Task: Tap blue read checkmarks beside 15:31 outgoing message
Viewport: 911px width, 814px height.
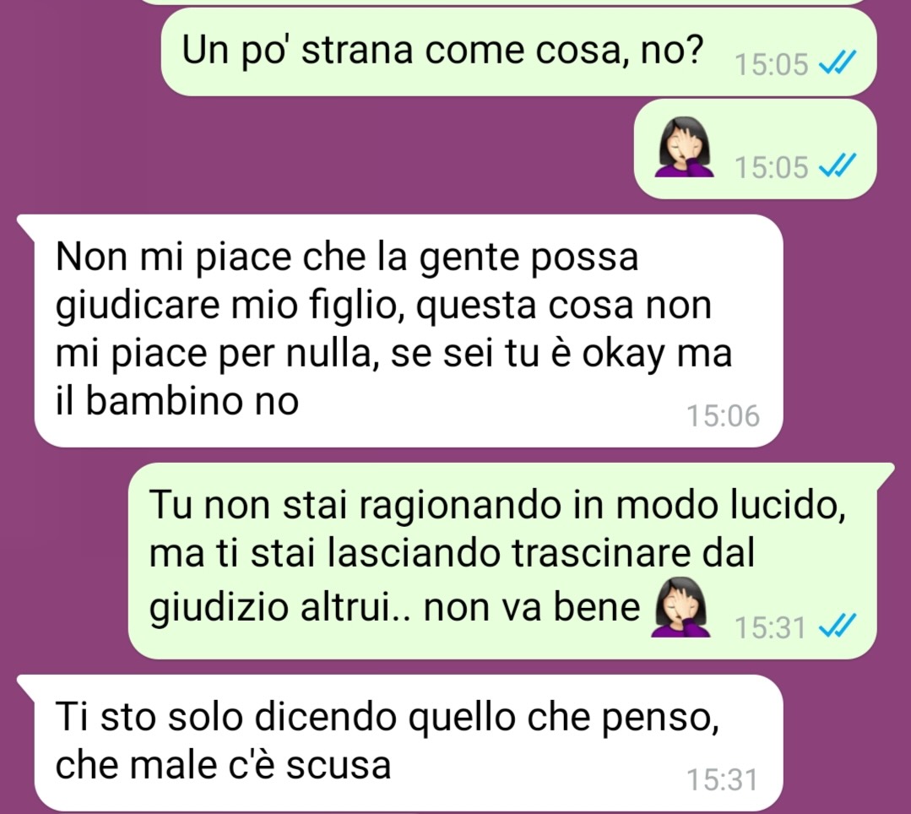Action: [x=838, y=627]
